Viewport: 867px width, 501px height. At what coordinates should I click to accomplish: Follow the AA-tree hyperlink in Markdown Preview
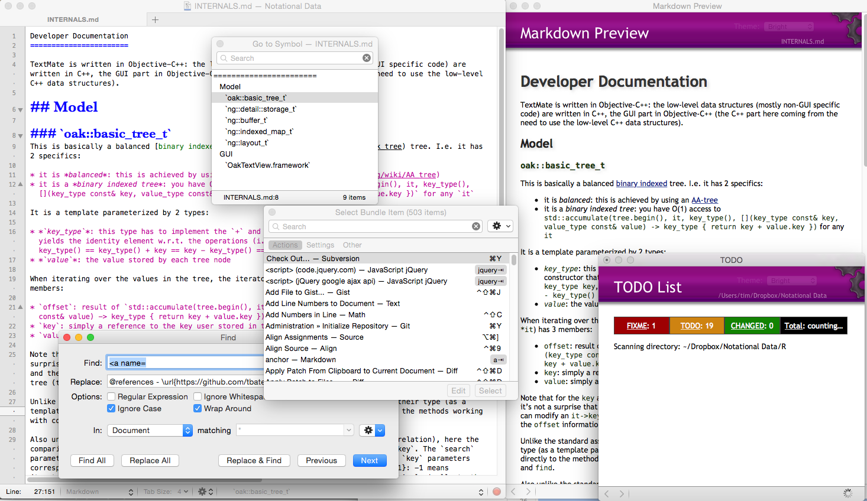tap(704, 200)
